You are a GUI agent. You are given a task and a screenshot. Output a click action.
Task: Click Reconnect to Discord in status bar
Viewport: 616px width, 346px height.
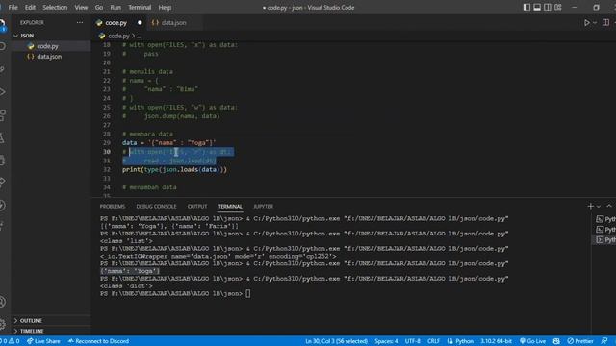pos(98,341)
